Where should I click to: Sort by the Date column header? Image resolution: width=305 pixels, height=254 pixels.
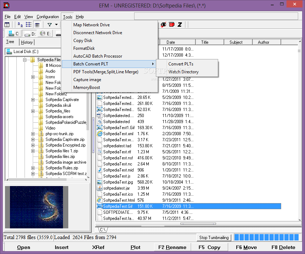coord(178,42)
